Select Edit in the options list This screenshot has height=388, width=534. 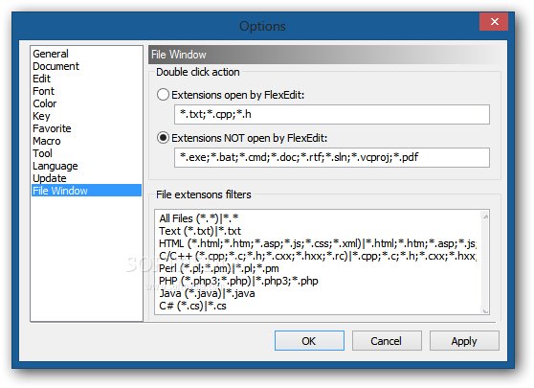coord(41,79)
